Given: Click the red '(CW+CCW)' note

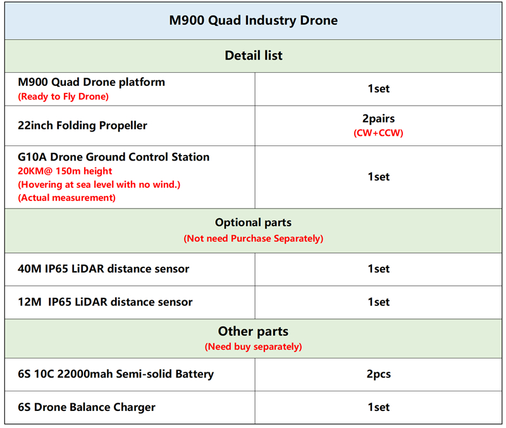Looking at the screenshot, I should (x=378, y=133).
